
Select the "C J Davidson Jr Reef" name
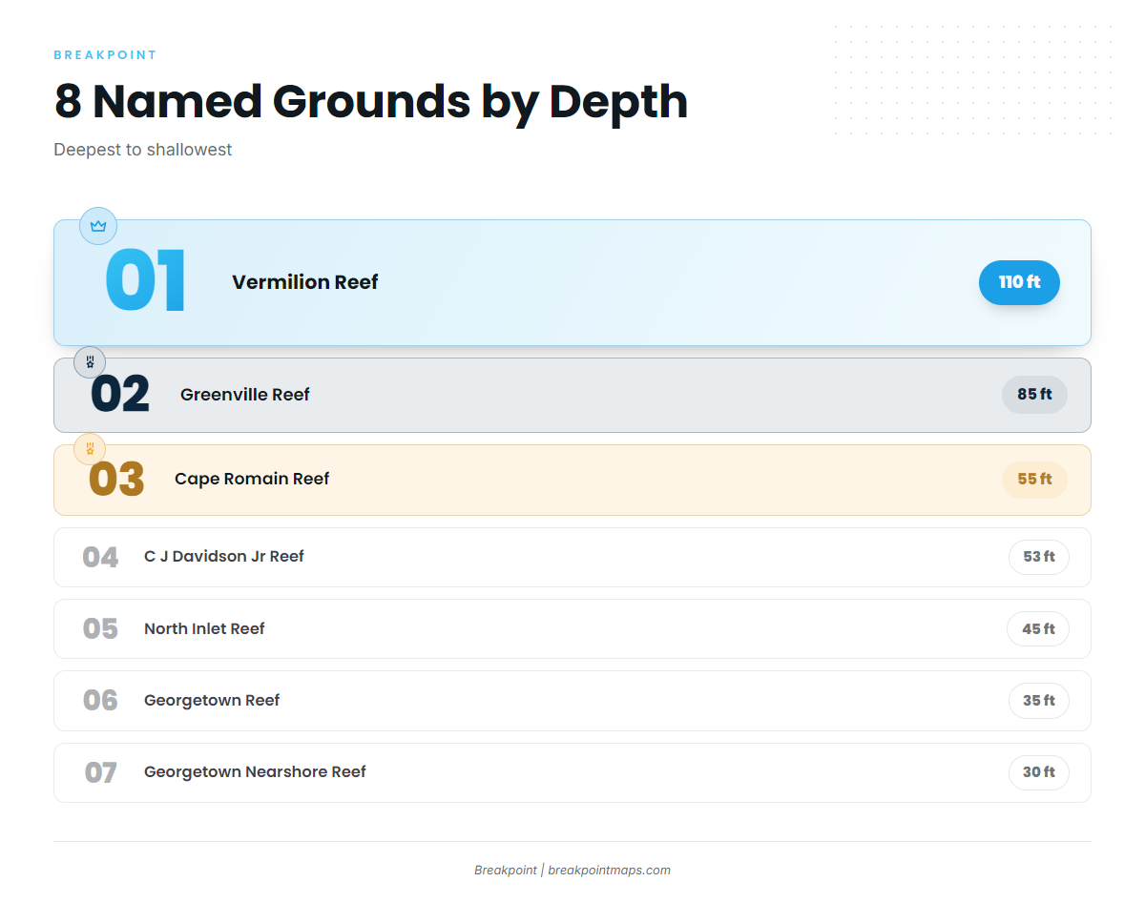[224, 557]
